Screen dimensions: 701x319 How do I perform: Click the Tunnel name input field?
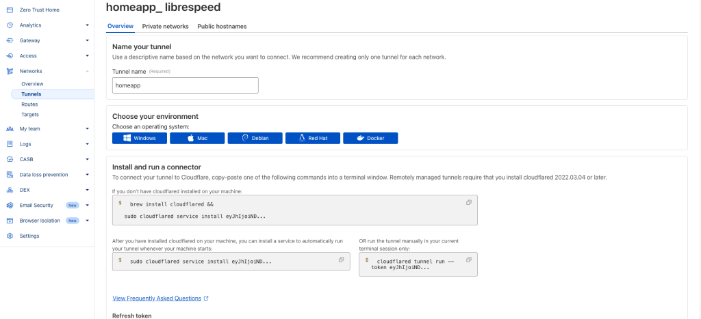(185, 85)
